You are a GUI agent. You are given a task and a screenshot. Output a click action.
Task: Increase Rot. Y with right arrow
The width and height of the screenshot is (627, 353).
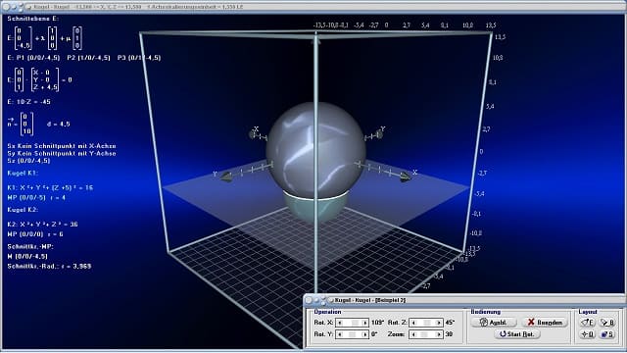[x=364, y=334]
